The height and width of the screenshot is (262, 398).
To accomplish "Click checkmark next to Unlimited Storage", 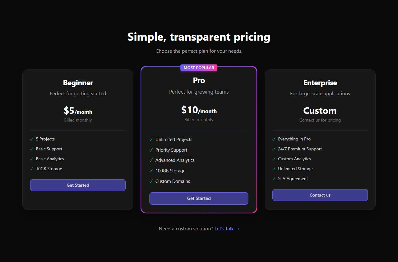I will 274,169.
